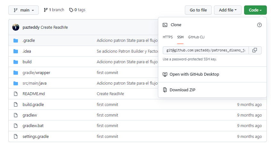Viewport: 271px width, 144px height.
Task: Open the settings.gradle file
Action: coord(36,137)
